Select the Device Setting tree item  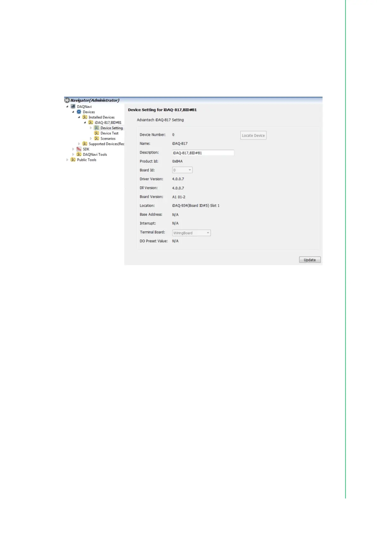(111, 128)
